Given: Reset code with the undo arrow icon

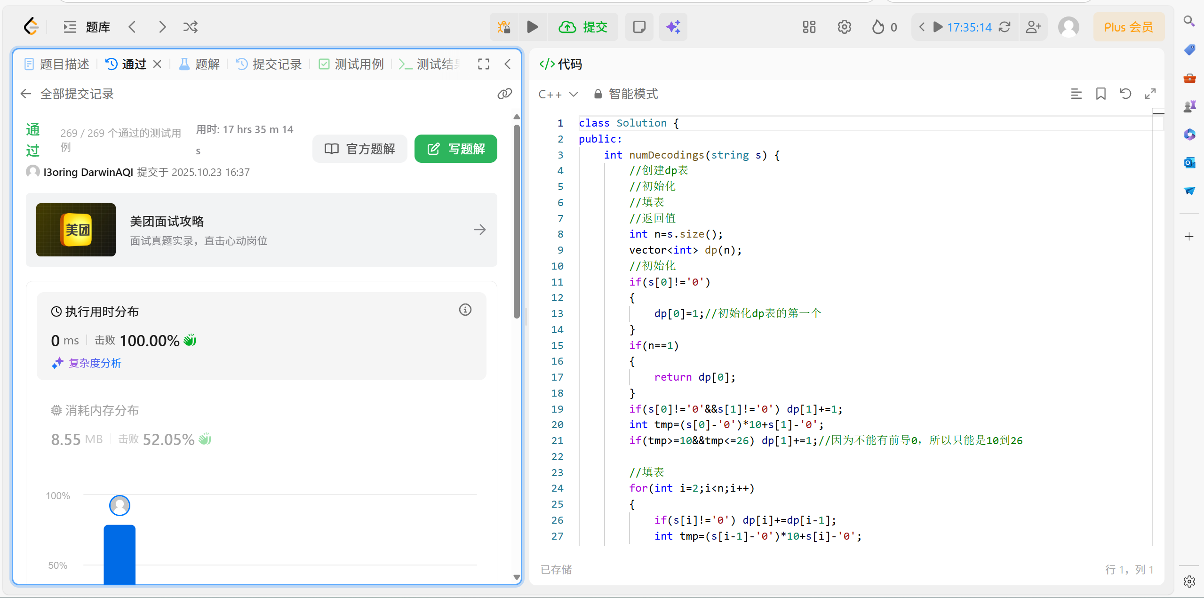Looking at the screenshot, I should coord(1125,94).
